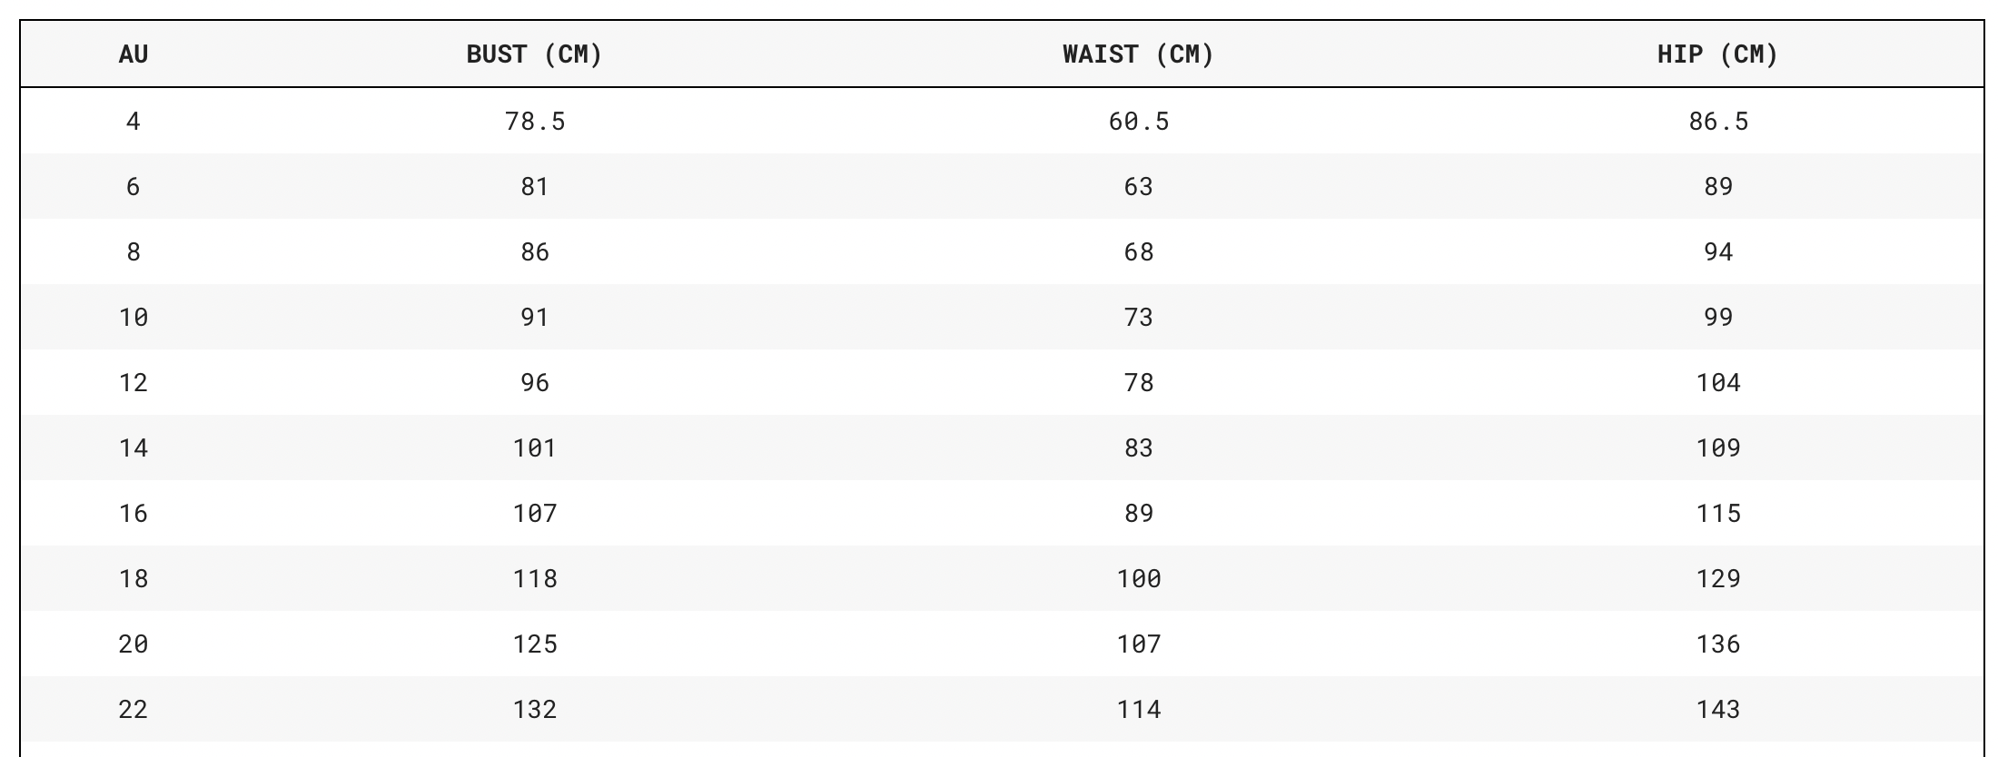Screen dimensions: 1998x757
Task: Click the AU column header
Action: [133, 54]
